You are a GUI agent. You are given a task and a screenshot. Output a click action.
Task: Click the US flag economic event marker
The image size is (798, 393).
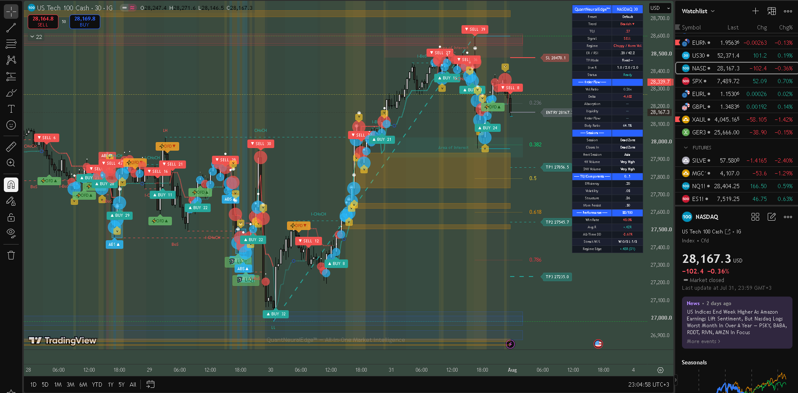point(598,344)
